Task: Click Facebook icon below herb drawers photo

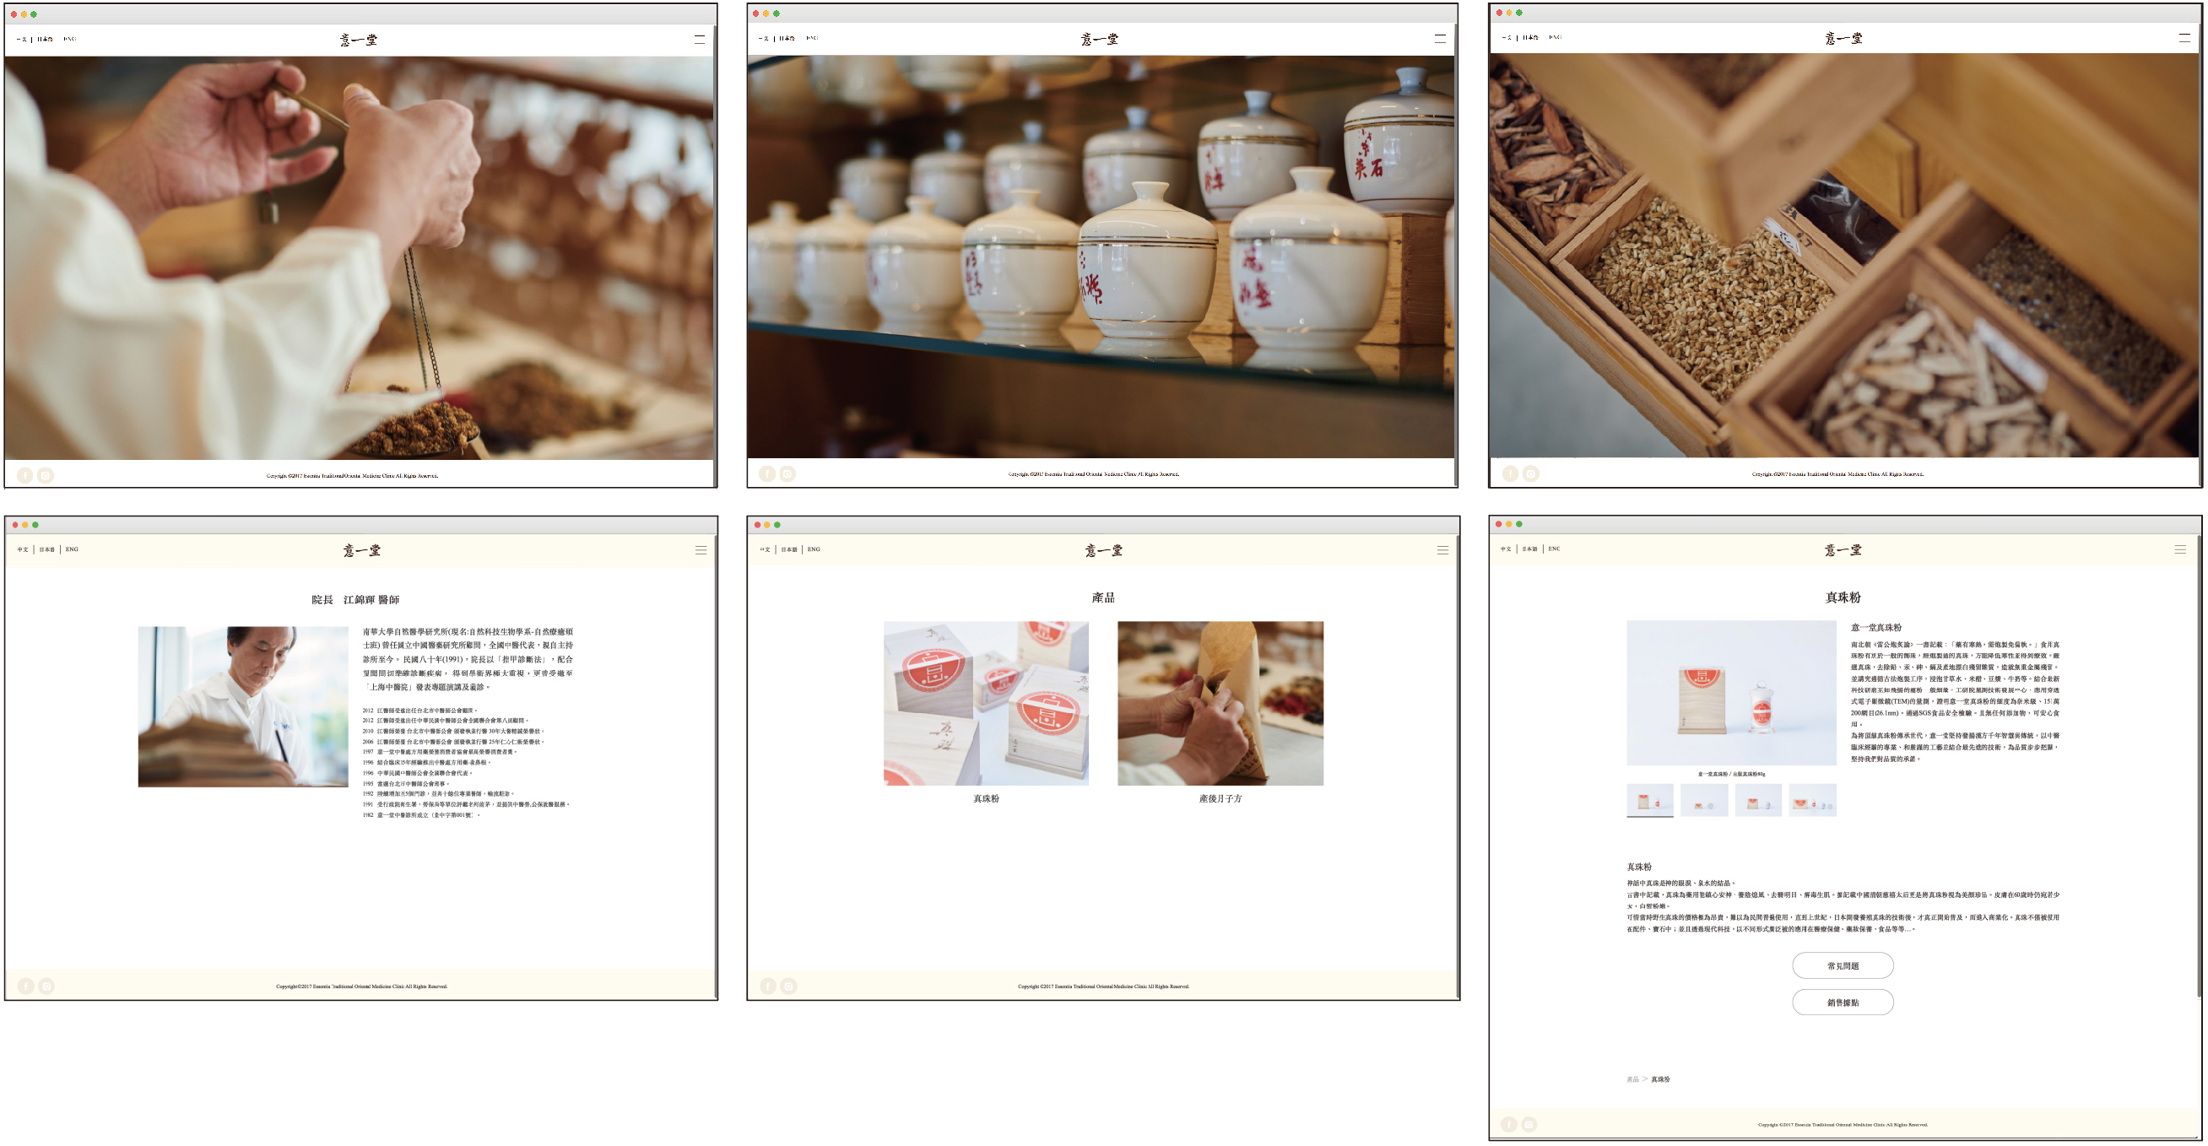Action: click(x=1509, y=473)
